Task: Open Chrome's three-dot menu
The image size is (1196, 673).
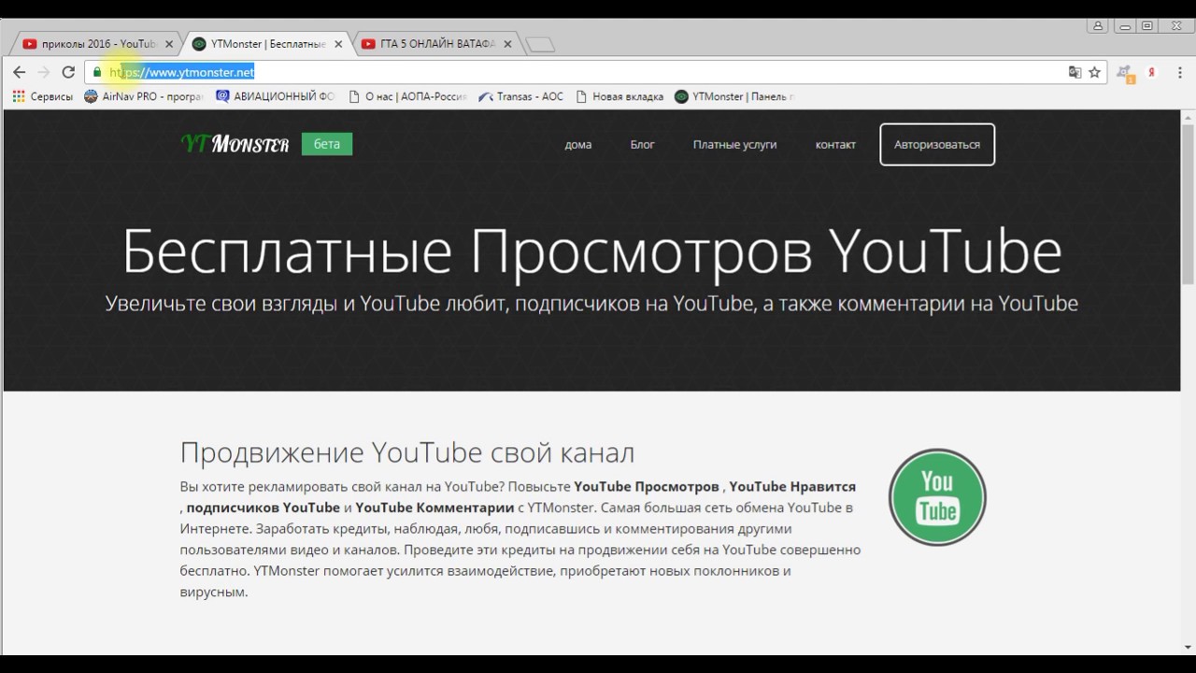Action: 1178,72
